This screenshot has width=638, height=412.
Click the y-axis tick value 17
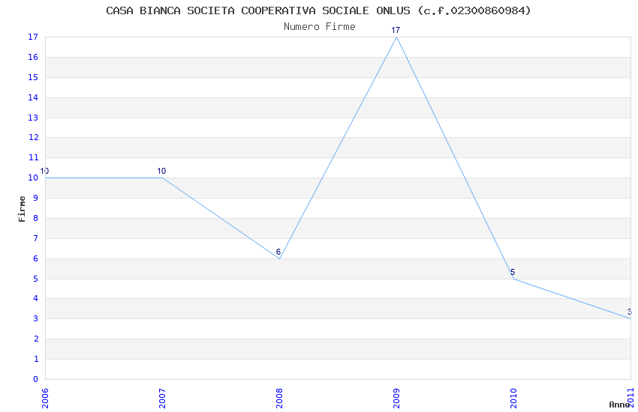point(33,37)
